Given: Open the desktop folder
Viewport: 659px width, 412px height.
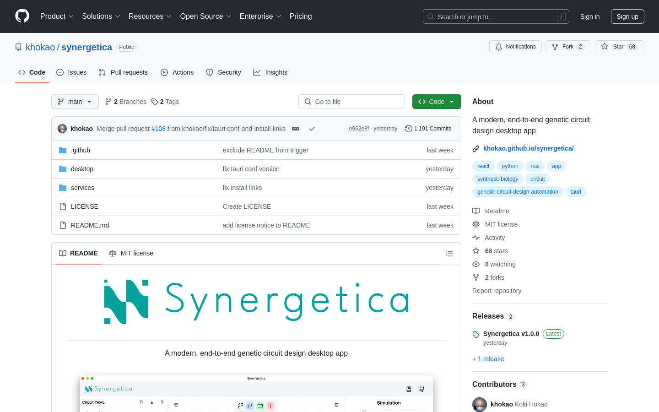Looking at the screenshot, I should click(82, 169).
